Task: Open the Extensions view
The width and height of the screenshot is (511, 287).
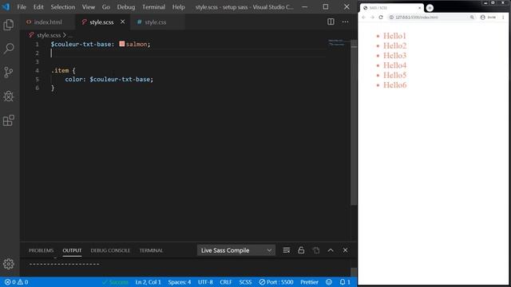Action: pyautogui.click(x=9, y=120)
